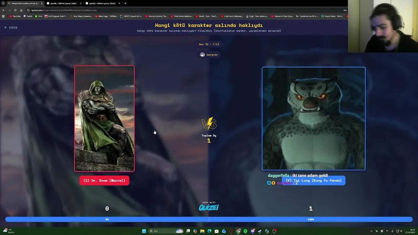
Task: Open the Mail app on the taskbar
Action: pos(224,231)
